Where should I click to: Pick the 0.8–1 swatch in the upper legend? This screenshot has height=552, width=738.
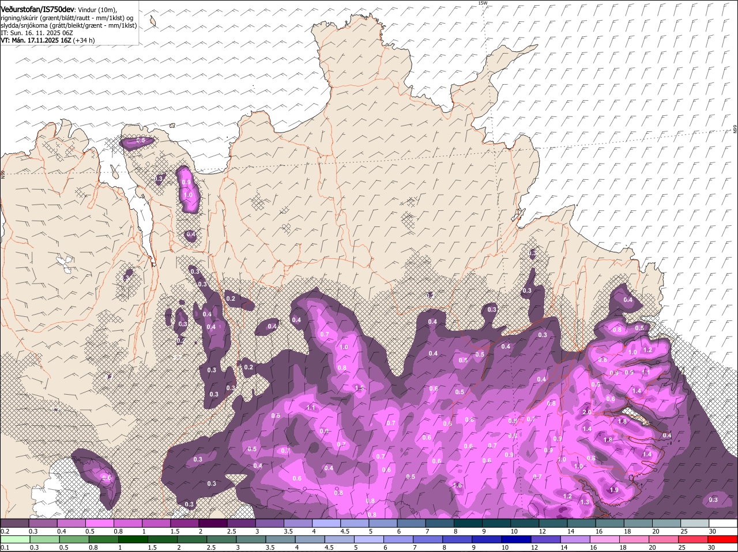(128, 523)
